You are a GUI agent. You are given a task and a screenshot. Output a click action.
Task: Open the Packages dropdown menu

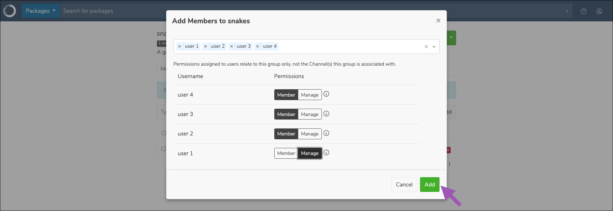click(41, 11)
